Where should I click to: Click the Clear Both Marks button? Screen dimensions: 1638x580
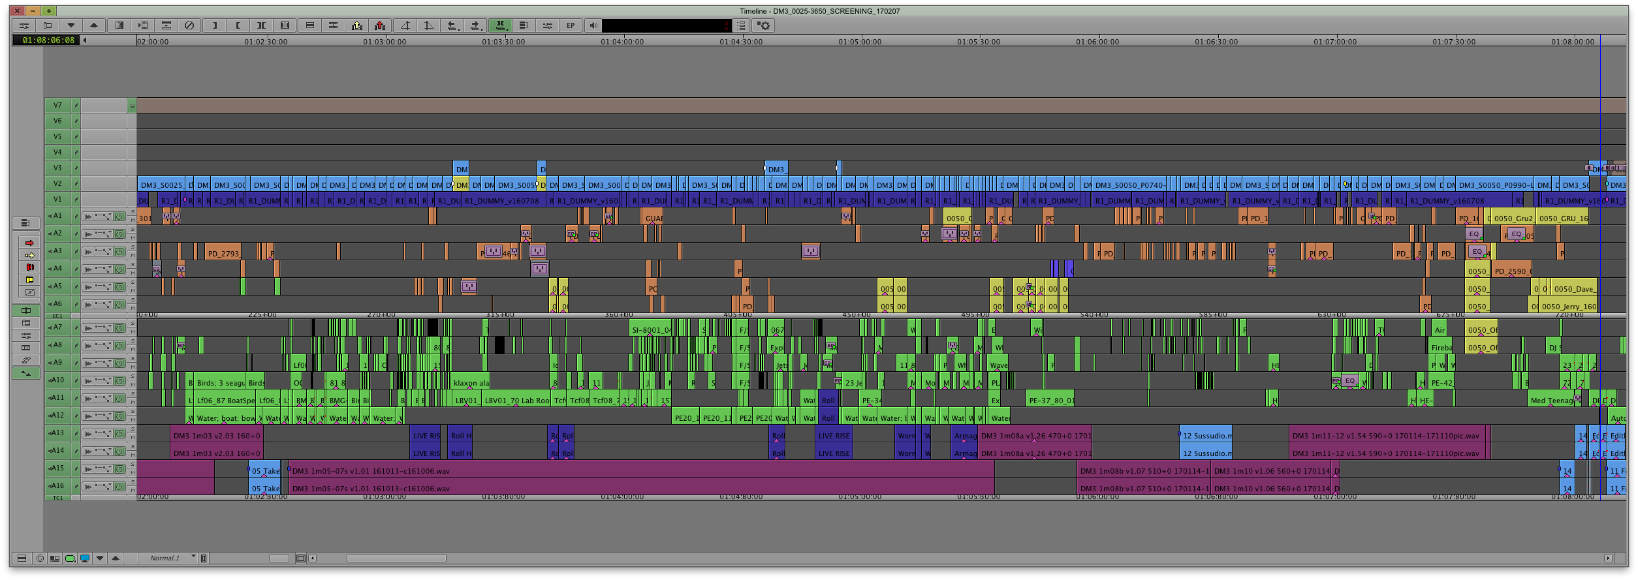pyautogui.click(x=285, y=25)
